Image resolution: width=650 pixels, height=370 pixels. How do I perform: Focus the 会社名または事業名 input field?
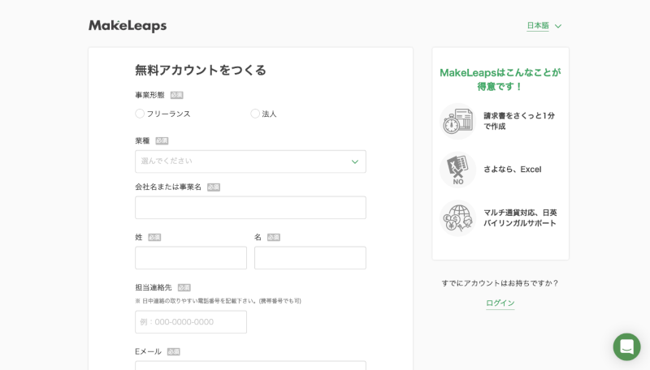tap(250, 208)
